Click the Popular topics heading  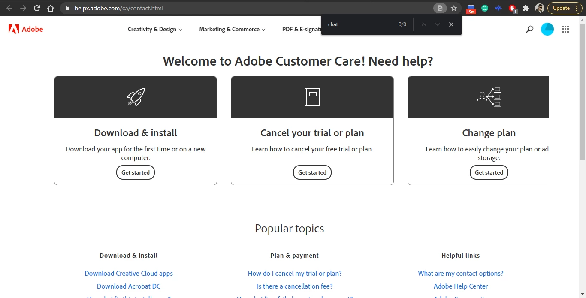(290, 229)
